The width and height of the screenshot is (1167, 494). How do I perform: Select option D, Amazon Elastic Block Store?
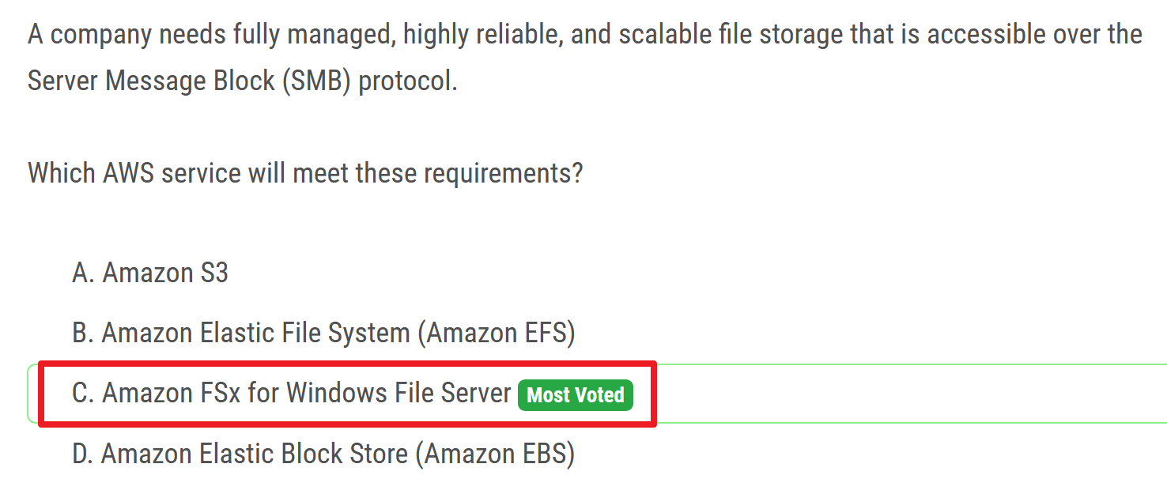point(323,454)
